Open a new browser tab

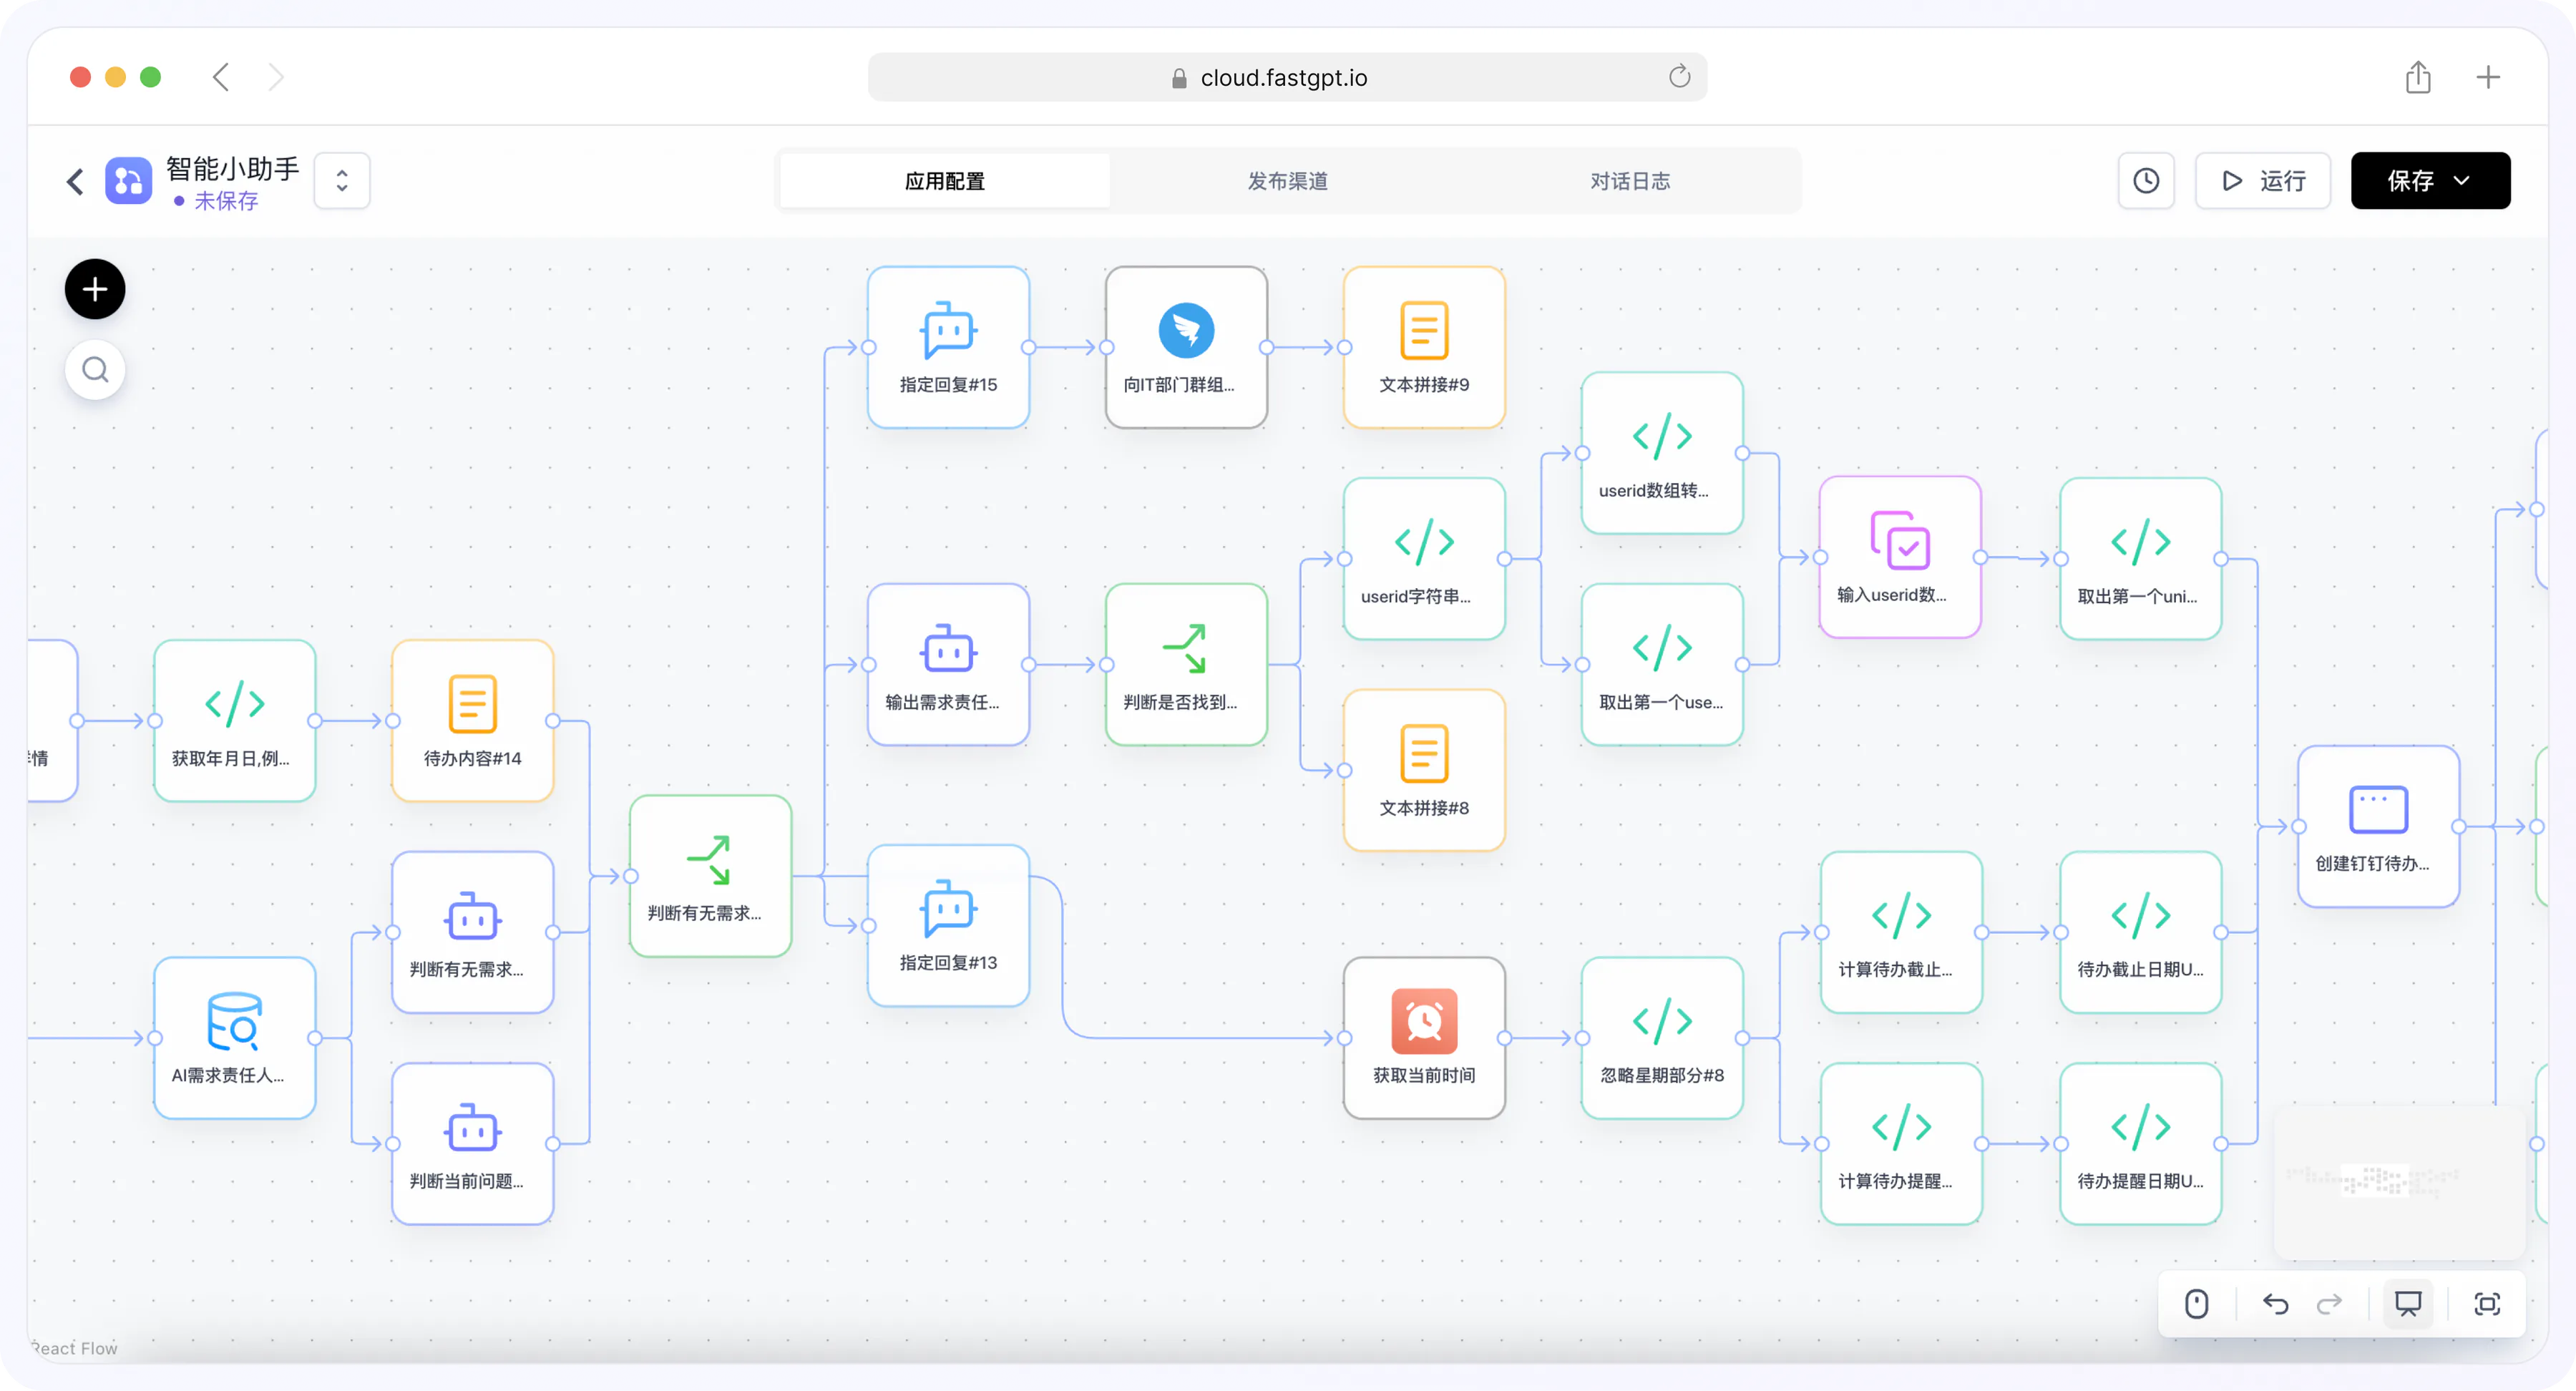click(x=2488, y=77)
